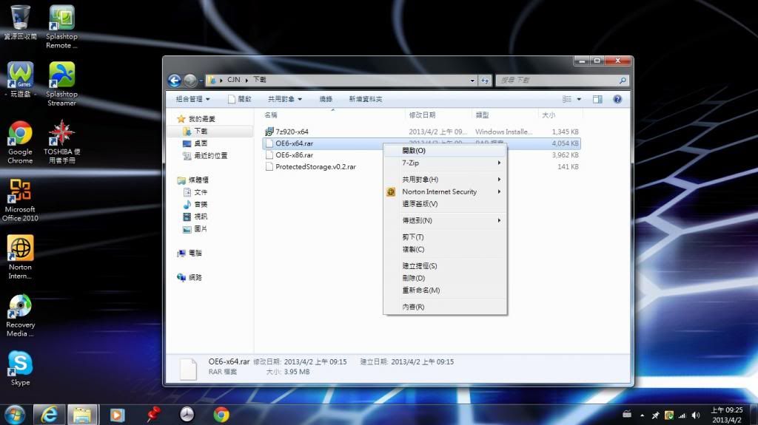Expand Norton Internet Security context submenu
This screenshot has height=425, width=758.
445,191
